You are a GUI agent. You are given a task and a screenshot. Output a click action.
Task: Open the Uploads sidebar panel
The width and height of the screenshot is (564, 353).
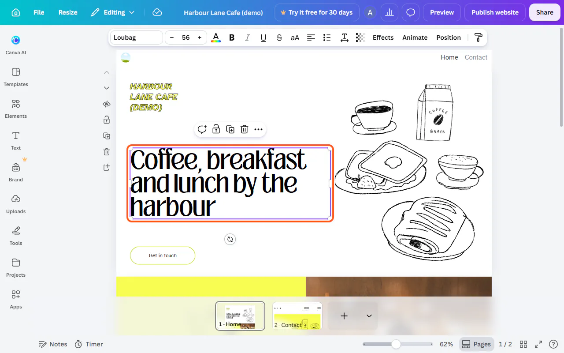tap(16, 203)
